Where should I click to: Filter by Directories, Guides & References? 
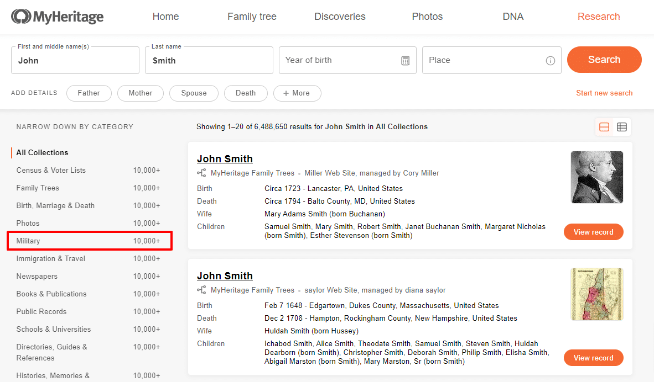(x=88, y=352)
